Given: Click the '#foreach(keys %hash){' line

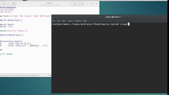Looking at the screenshot, I should [x=11, y=41].
